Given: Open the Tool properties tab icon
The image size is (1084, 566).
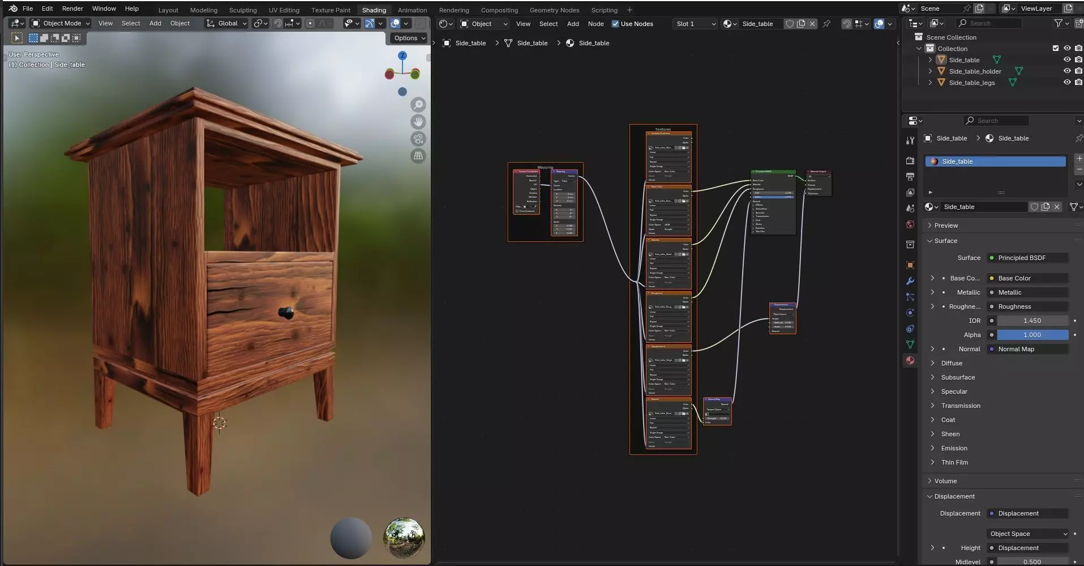Looking at the screenshot, I should click(x=910, y=141).
